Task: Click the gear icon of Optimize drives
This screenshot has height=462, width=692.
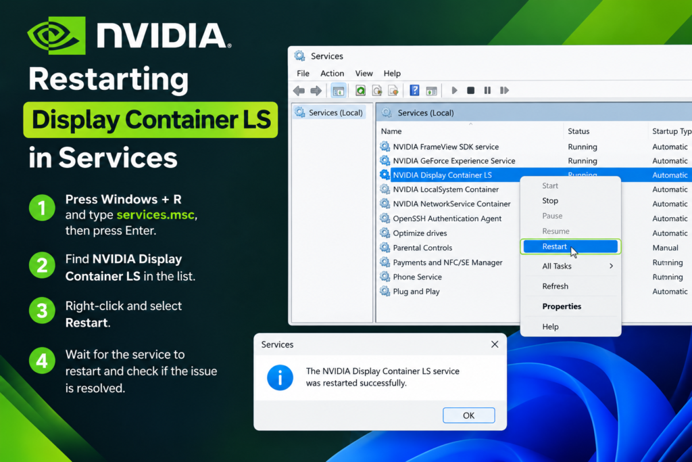Action: pyautogui.click(x=385, y=233)
